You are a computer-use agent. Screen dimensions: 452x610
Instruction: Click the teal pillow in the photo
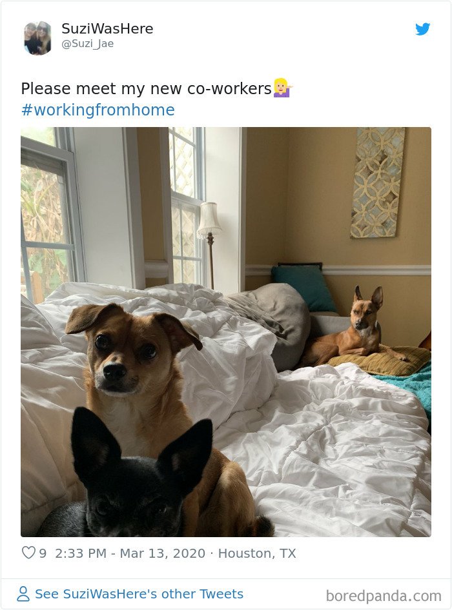[x=303, y=287]
